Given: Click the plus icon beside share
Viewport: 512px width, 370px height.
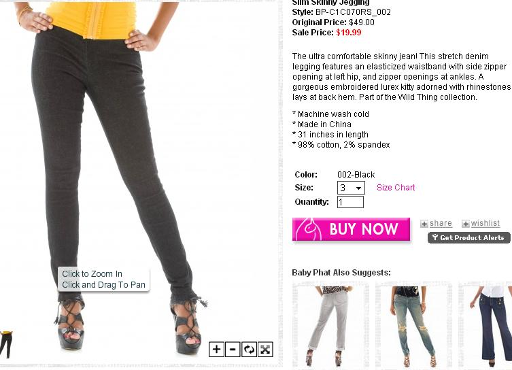Looking at the screenshot, I should (424, 224).
